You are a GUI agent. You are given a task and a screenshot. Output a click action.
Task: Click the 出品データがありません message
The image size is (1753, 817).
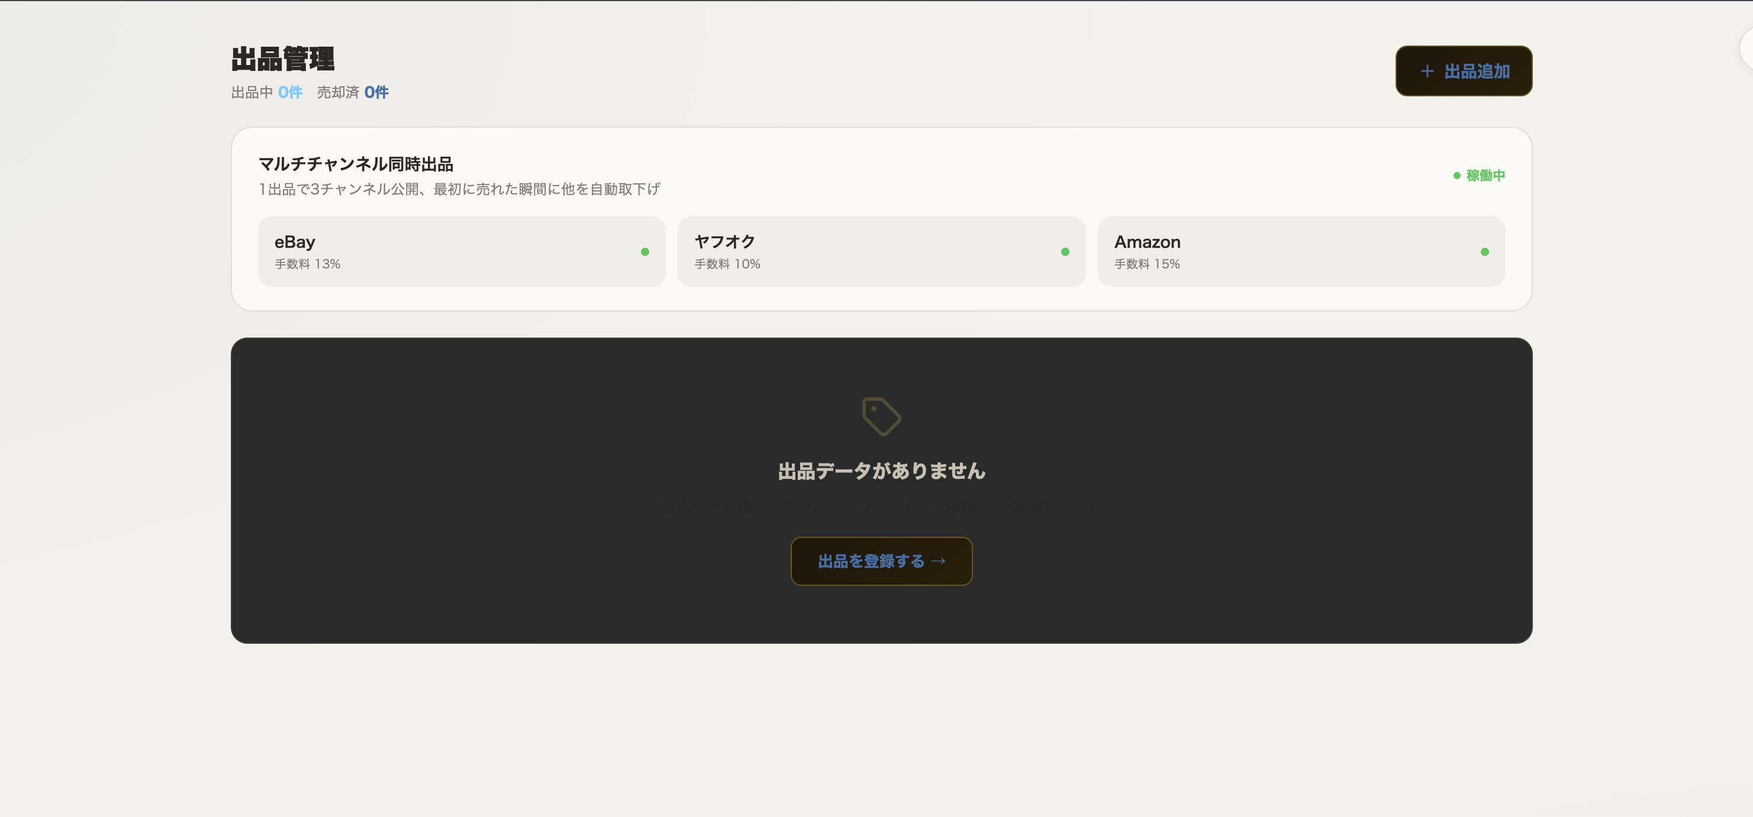point(881,471)
